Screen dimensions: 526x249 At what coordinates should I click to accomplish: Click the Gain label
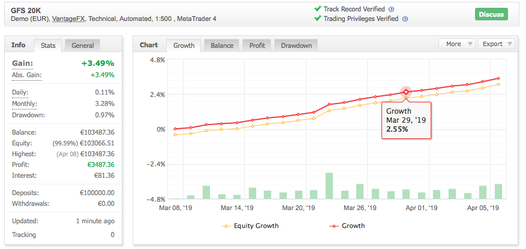coord(23,63)
